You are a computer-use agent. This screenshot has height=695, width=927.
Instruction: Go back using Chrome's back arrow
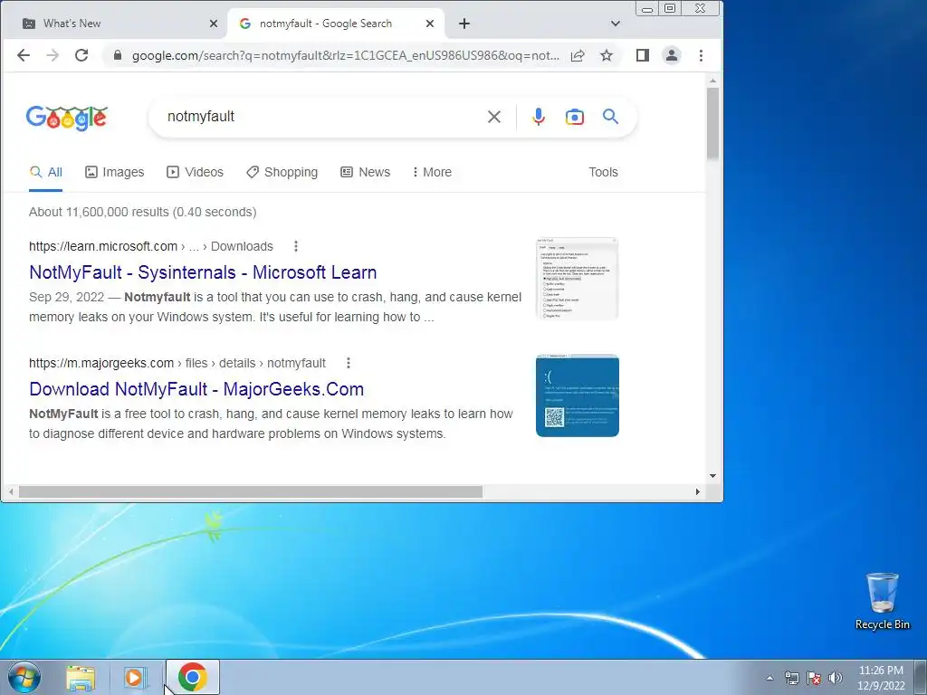point(23,55)
